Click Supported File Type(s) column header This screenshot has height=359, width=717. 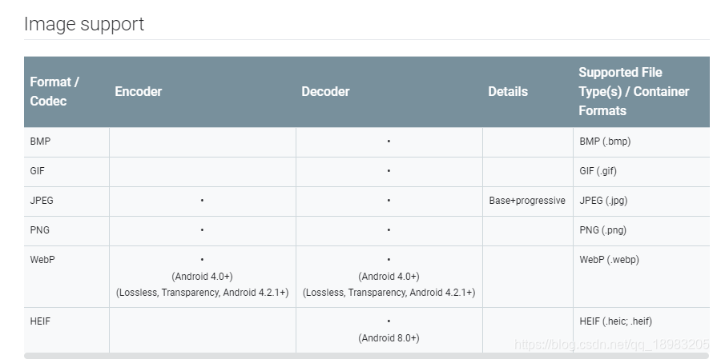coord(634,91)
